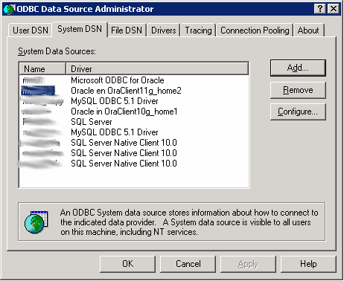This screenshot has width=344, height=281.
Task: Click the ODBC globe icon in title bar
Action: (9, 9)
